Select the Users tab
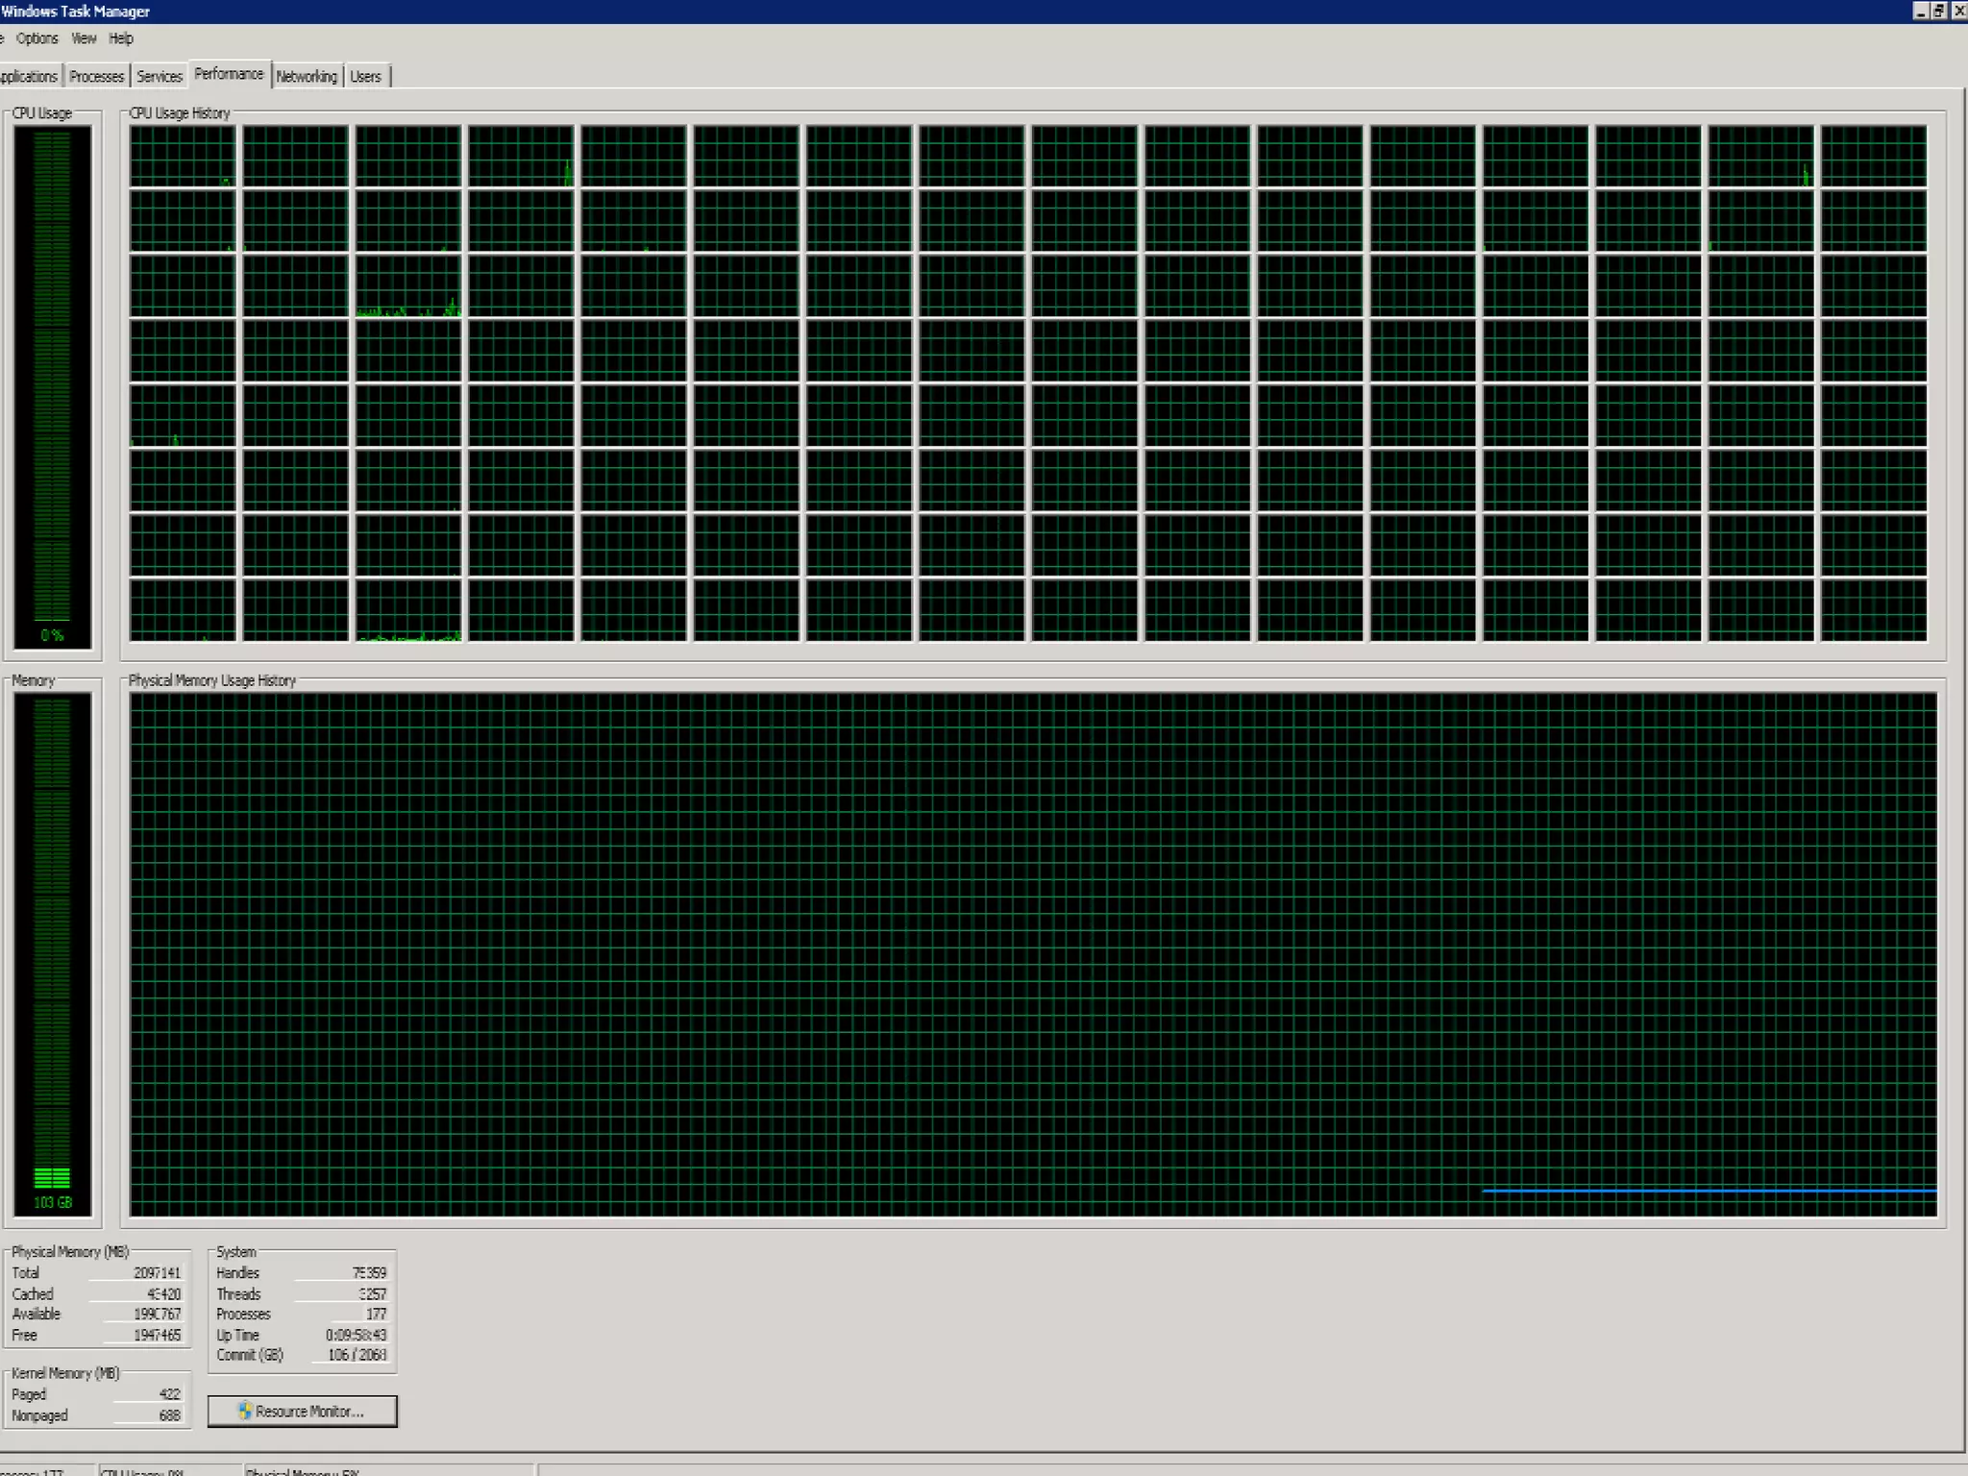This screenshot has height=1476, width=1968. click(x=365, y=77)
